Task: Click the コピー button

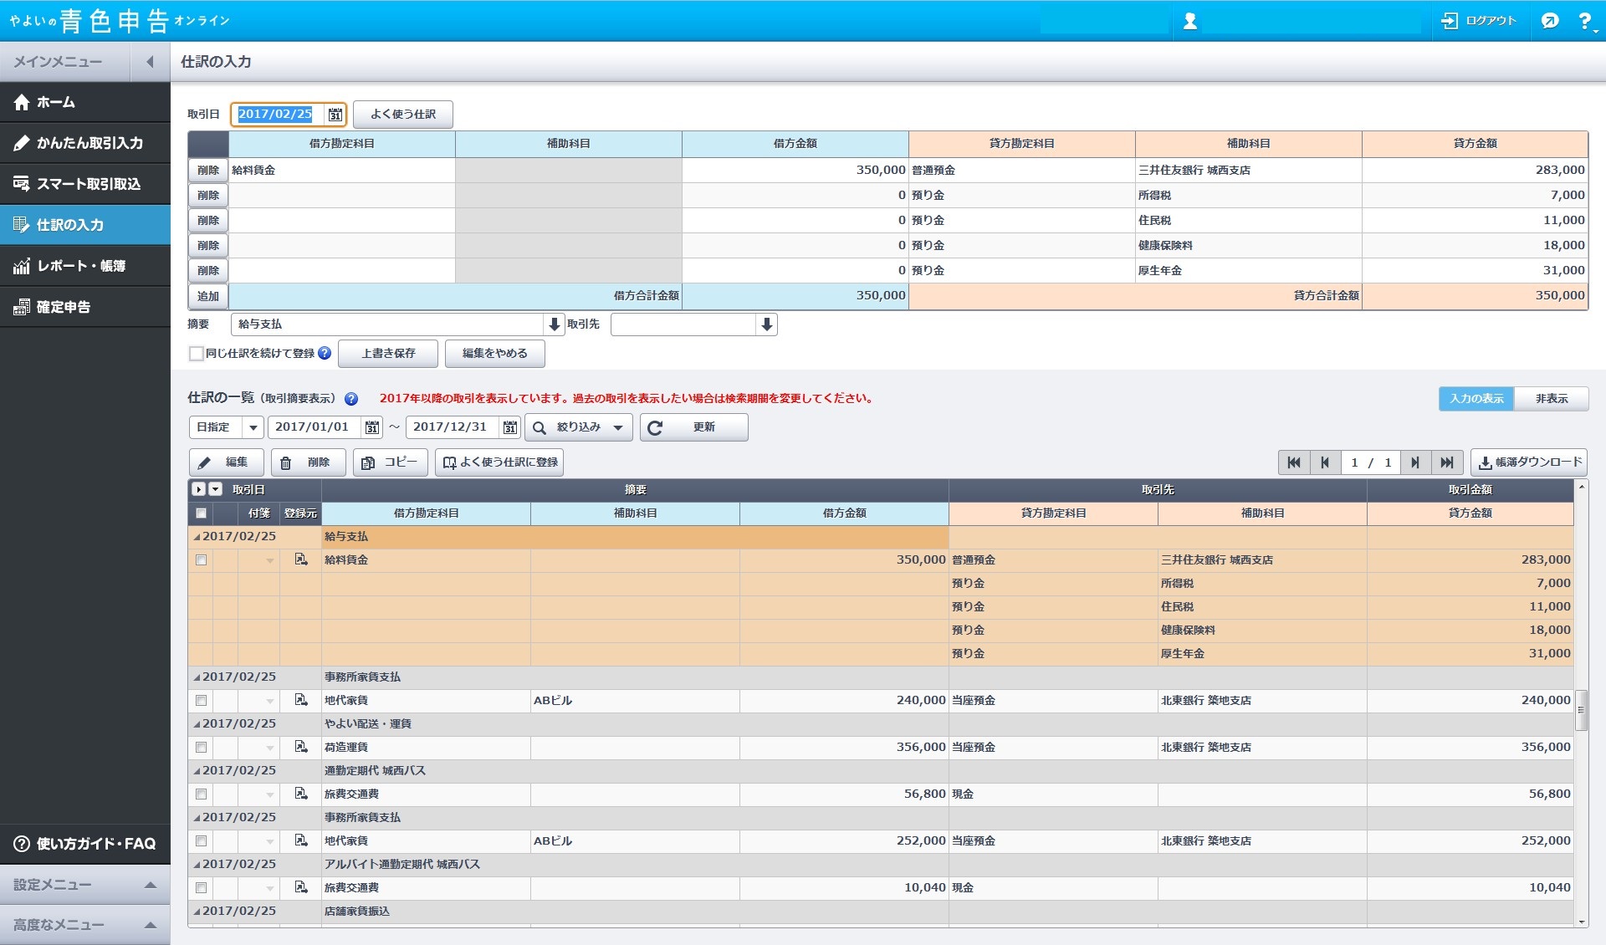Action: pos(391,462)
